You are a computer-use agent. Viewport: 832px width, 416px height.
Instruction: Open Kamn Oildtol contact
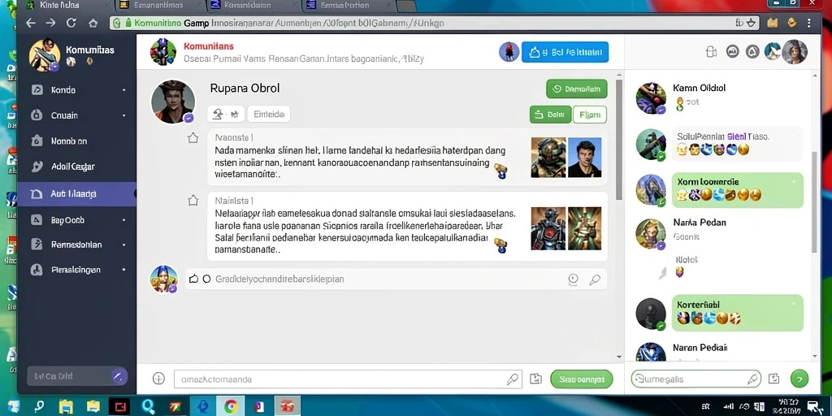[719, 97]
